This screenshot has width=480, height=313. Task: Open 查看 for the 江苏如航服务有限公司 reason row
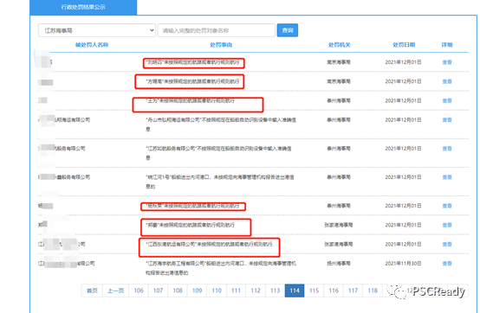[x=447, y=149]
